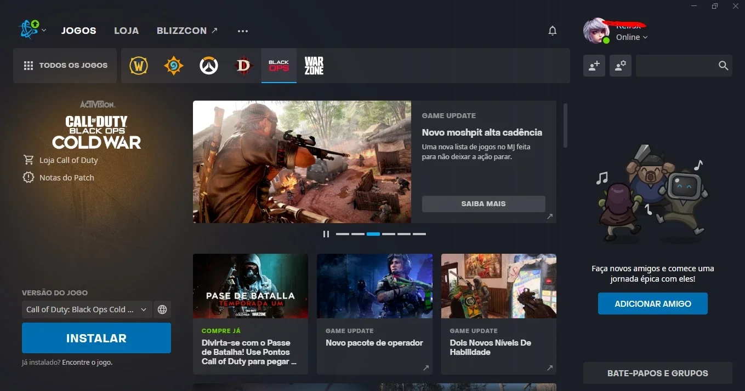Open the Dois Novos Níveis De Habilidade card
Image resolution: width=745 pixels, height=391 pixels.
click(499, 314)
